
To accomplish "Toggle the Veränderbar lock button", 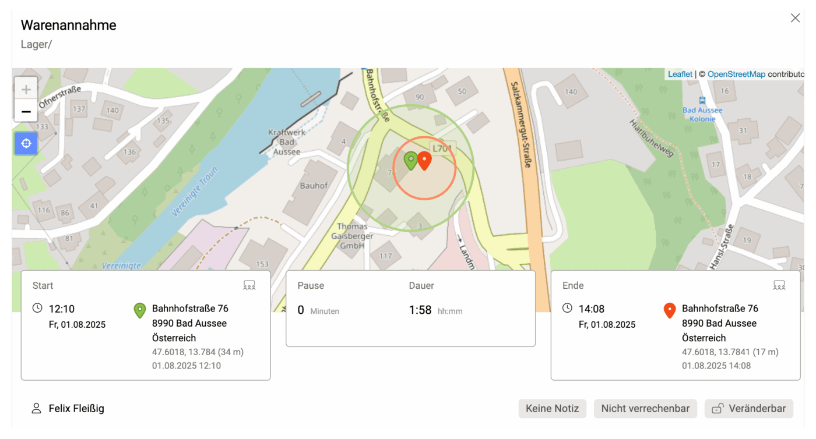I will [749, 409].
